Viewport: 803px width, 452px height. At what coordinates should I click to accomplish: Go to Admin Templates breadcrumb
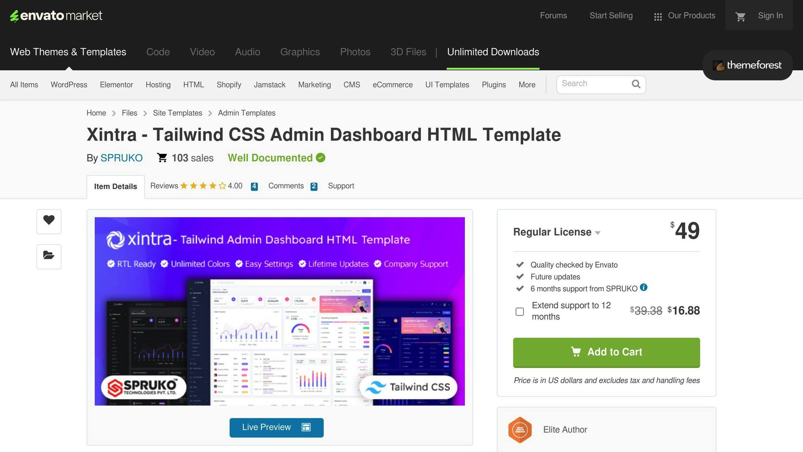click(x=247, y=113)
